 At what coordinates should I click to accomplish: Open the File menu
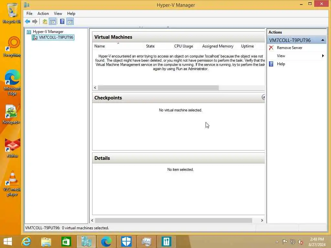pyautogui.click(x=29, y=14)
